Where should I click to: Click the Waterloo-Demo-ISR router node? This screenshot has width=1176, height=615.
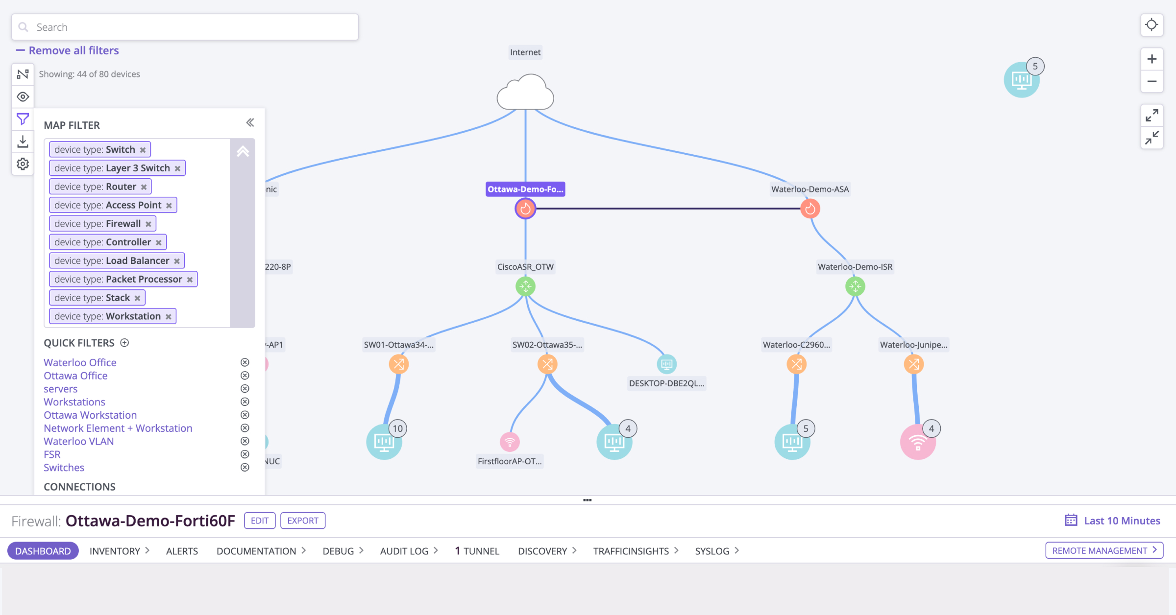tap(855, 286)
